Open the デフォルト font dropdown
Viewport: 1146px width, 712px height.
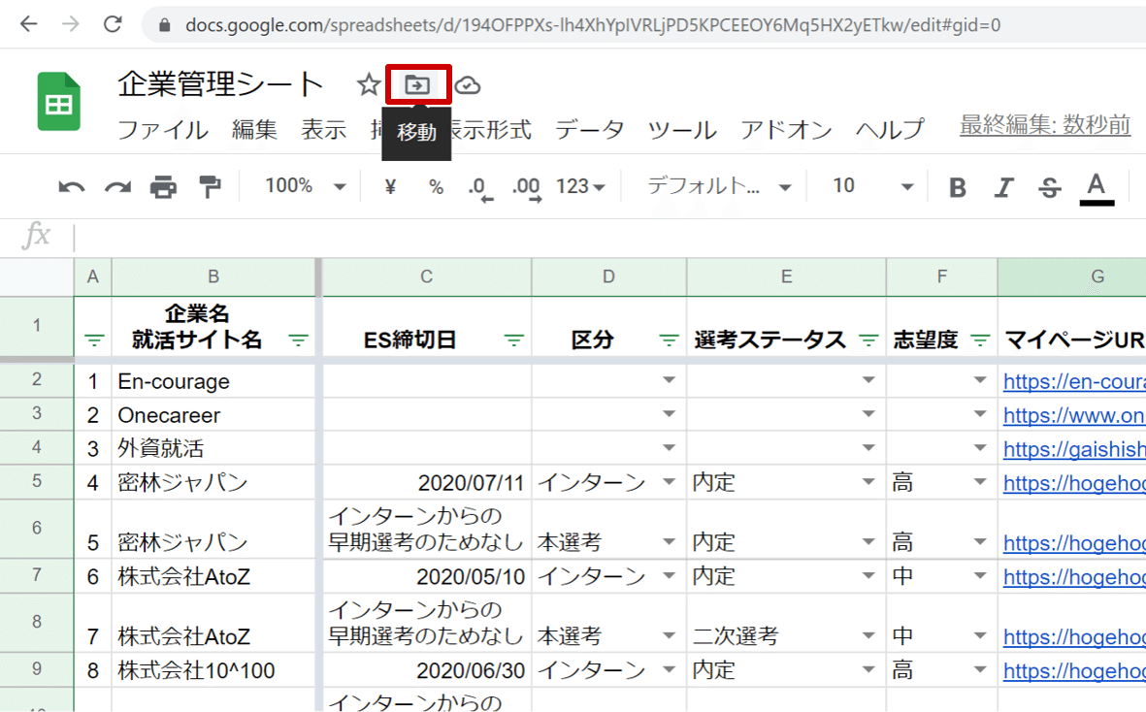[719, 187]
